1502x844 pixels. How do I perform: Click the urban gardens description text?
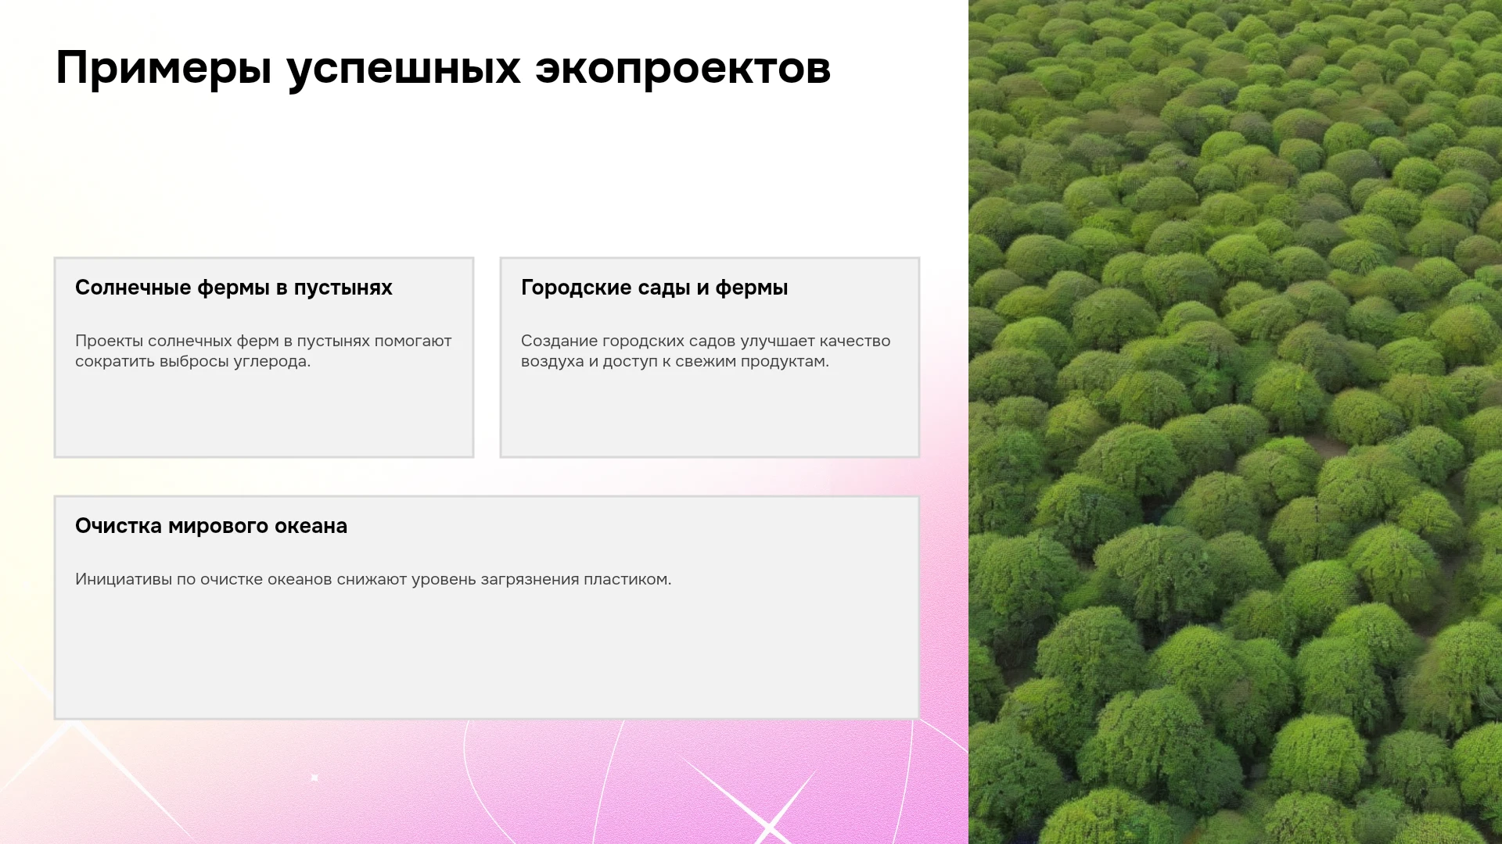tap(706, 351)
